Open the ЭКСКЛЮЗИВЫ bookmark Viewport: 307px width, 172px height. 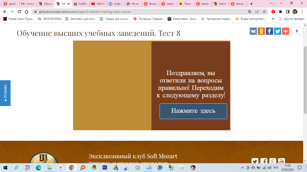(49, 19)
